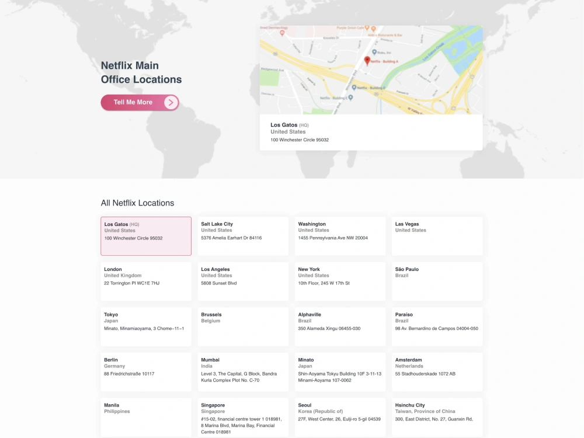Image resolution: width=584 pixels, height=438 pixels.
Task: Click the Purple Onion Cafe map icon
Action: pos(367,28)
